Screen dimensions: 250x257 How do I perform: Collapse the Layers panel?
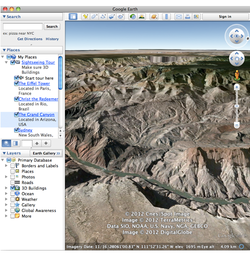pyautogui.click(x=4, y=153)
